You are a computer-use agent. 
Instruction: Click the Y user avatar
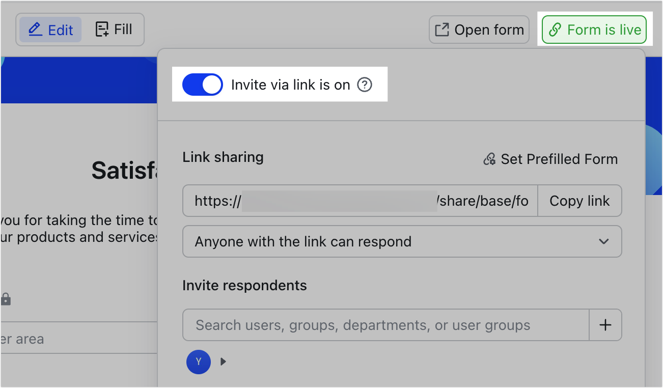point(199,362)
